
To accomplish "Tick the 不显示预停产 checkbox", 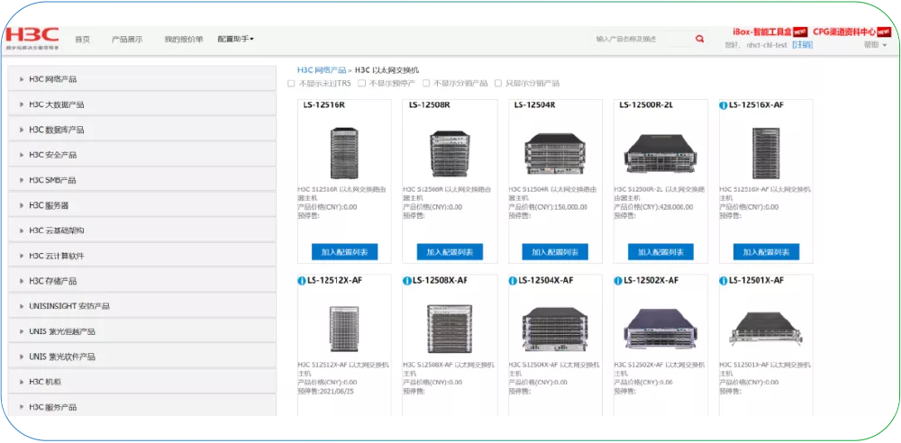I will 361,84.
